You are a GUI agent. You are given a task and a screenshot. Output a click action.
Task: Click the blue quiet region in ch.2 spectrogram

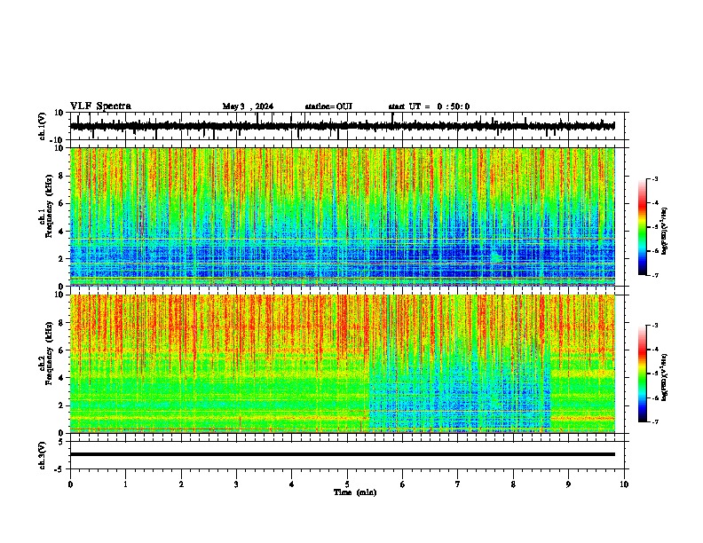(460, 398)
